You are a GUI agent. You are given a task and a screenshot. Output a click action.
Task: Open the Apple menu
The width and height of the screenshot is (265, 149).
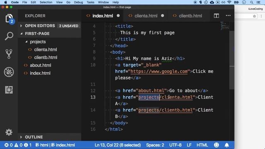(x=5, y=2)
